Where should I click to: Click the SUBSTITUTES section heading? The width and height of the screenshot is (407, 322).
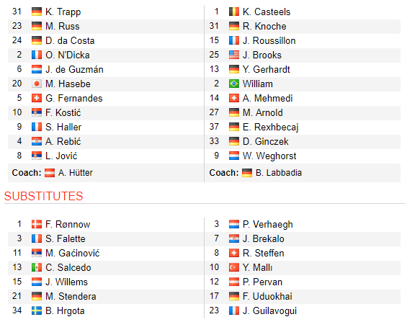[43, 196]
